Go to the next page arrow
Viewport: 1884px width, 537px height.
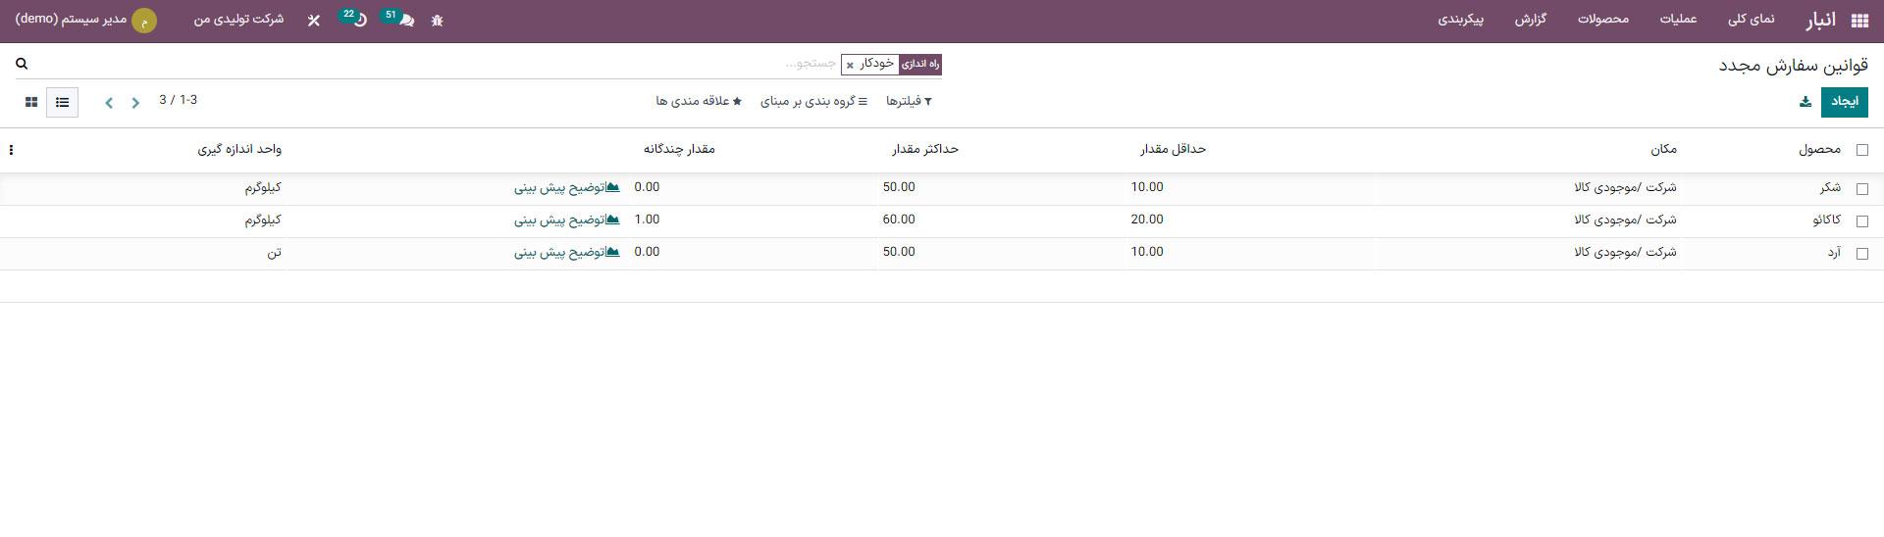[109, 103]
